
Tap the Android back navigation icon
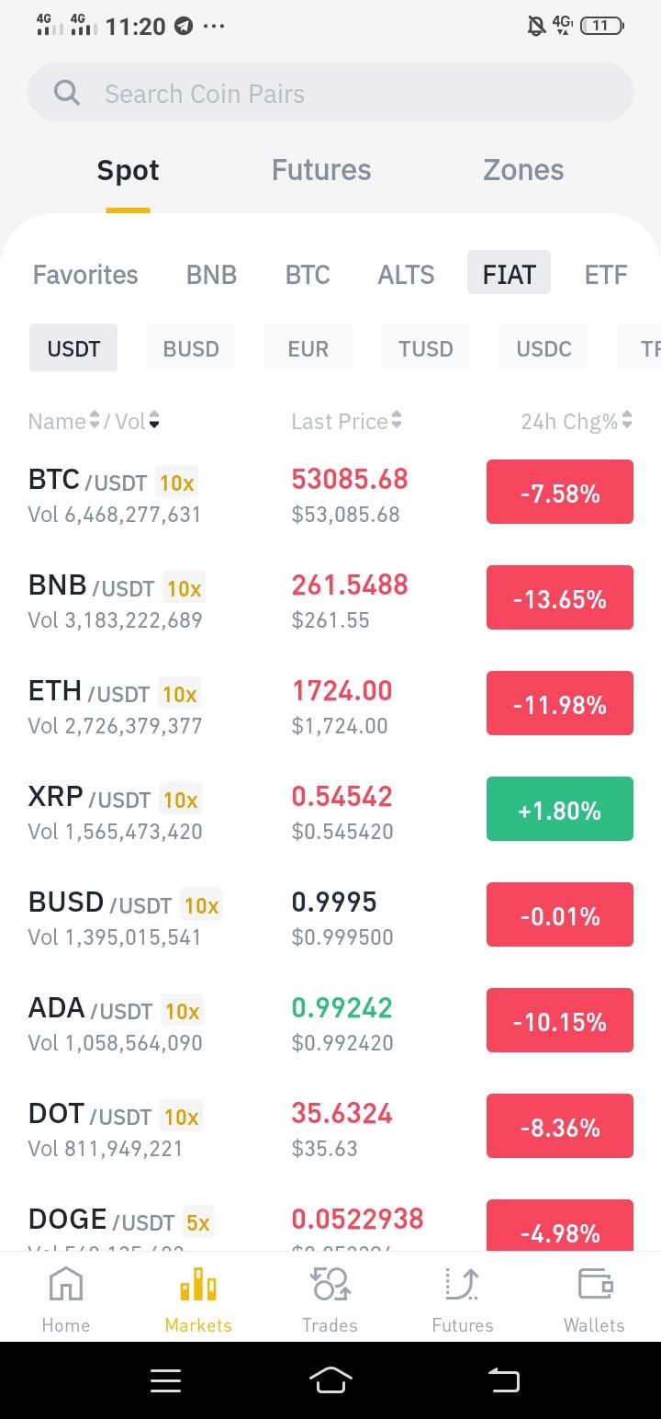(503, 1379)
